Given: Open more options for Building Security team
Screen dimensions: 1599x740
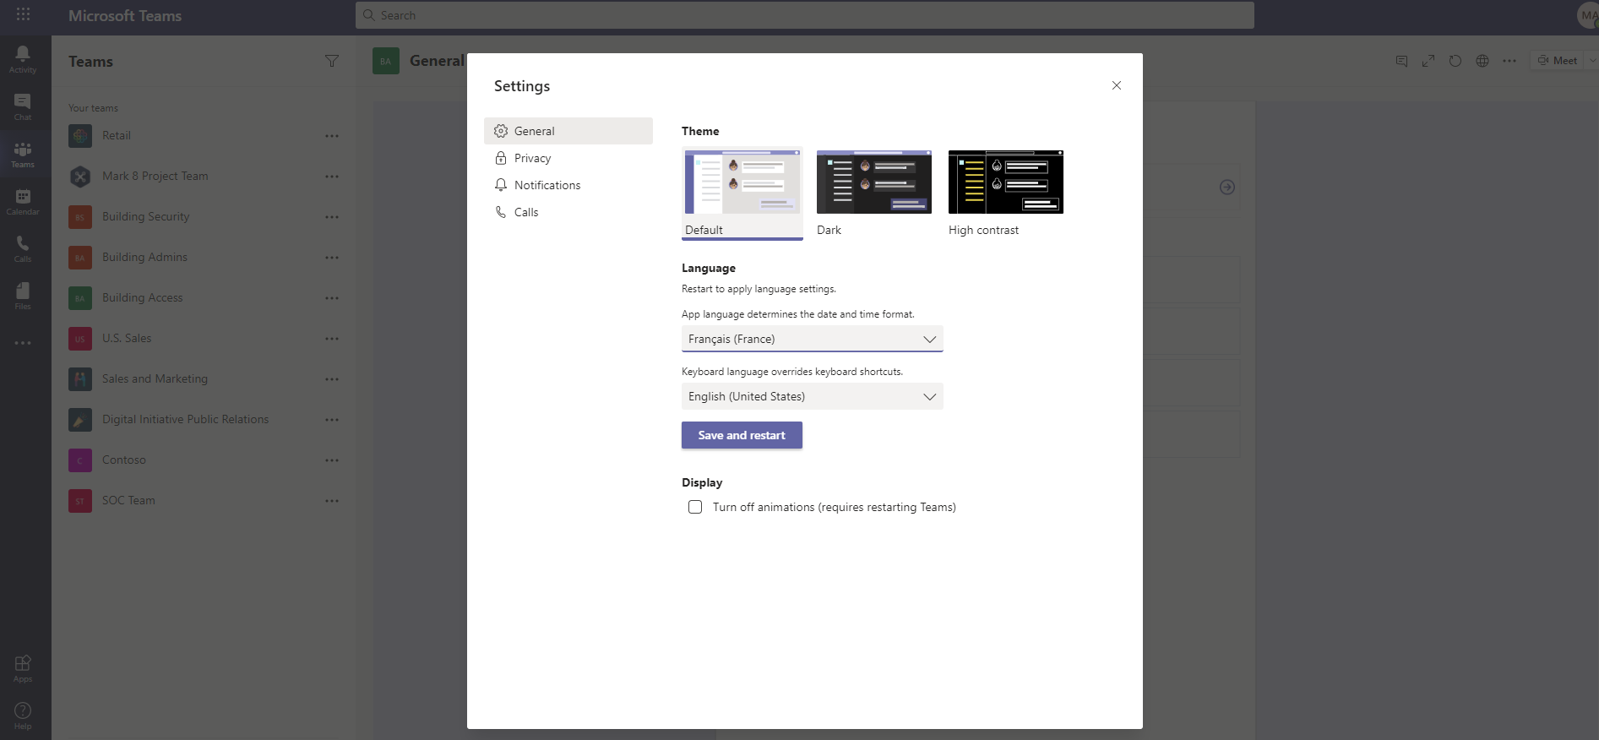Looking at the screenshot, I should [x=332, y=217].
